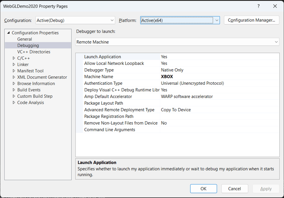Select General in the properties tree
The height and width of the screenshot is (198, 284).
[25, 39]
